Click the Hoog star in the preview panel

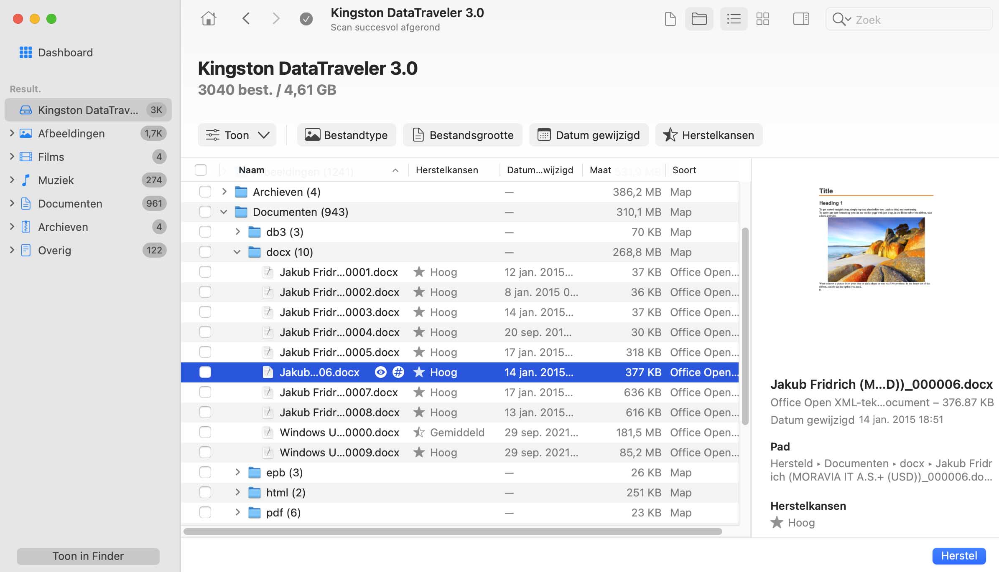pos(777,522)
